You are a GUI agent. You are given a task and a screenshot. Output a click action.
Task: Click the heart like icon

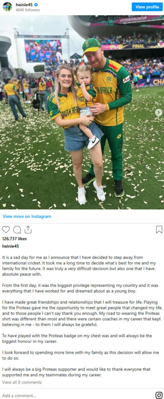coord(6,230)
